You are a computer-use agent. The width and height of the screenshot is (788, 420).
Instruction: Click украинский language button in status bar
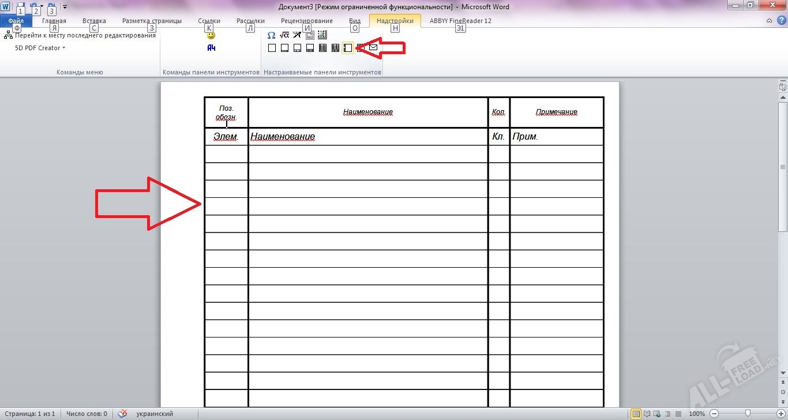[x=155, y=414]
